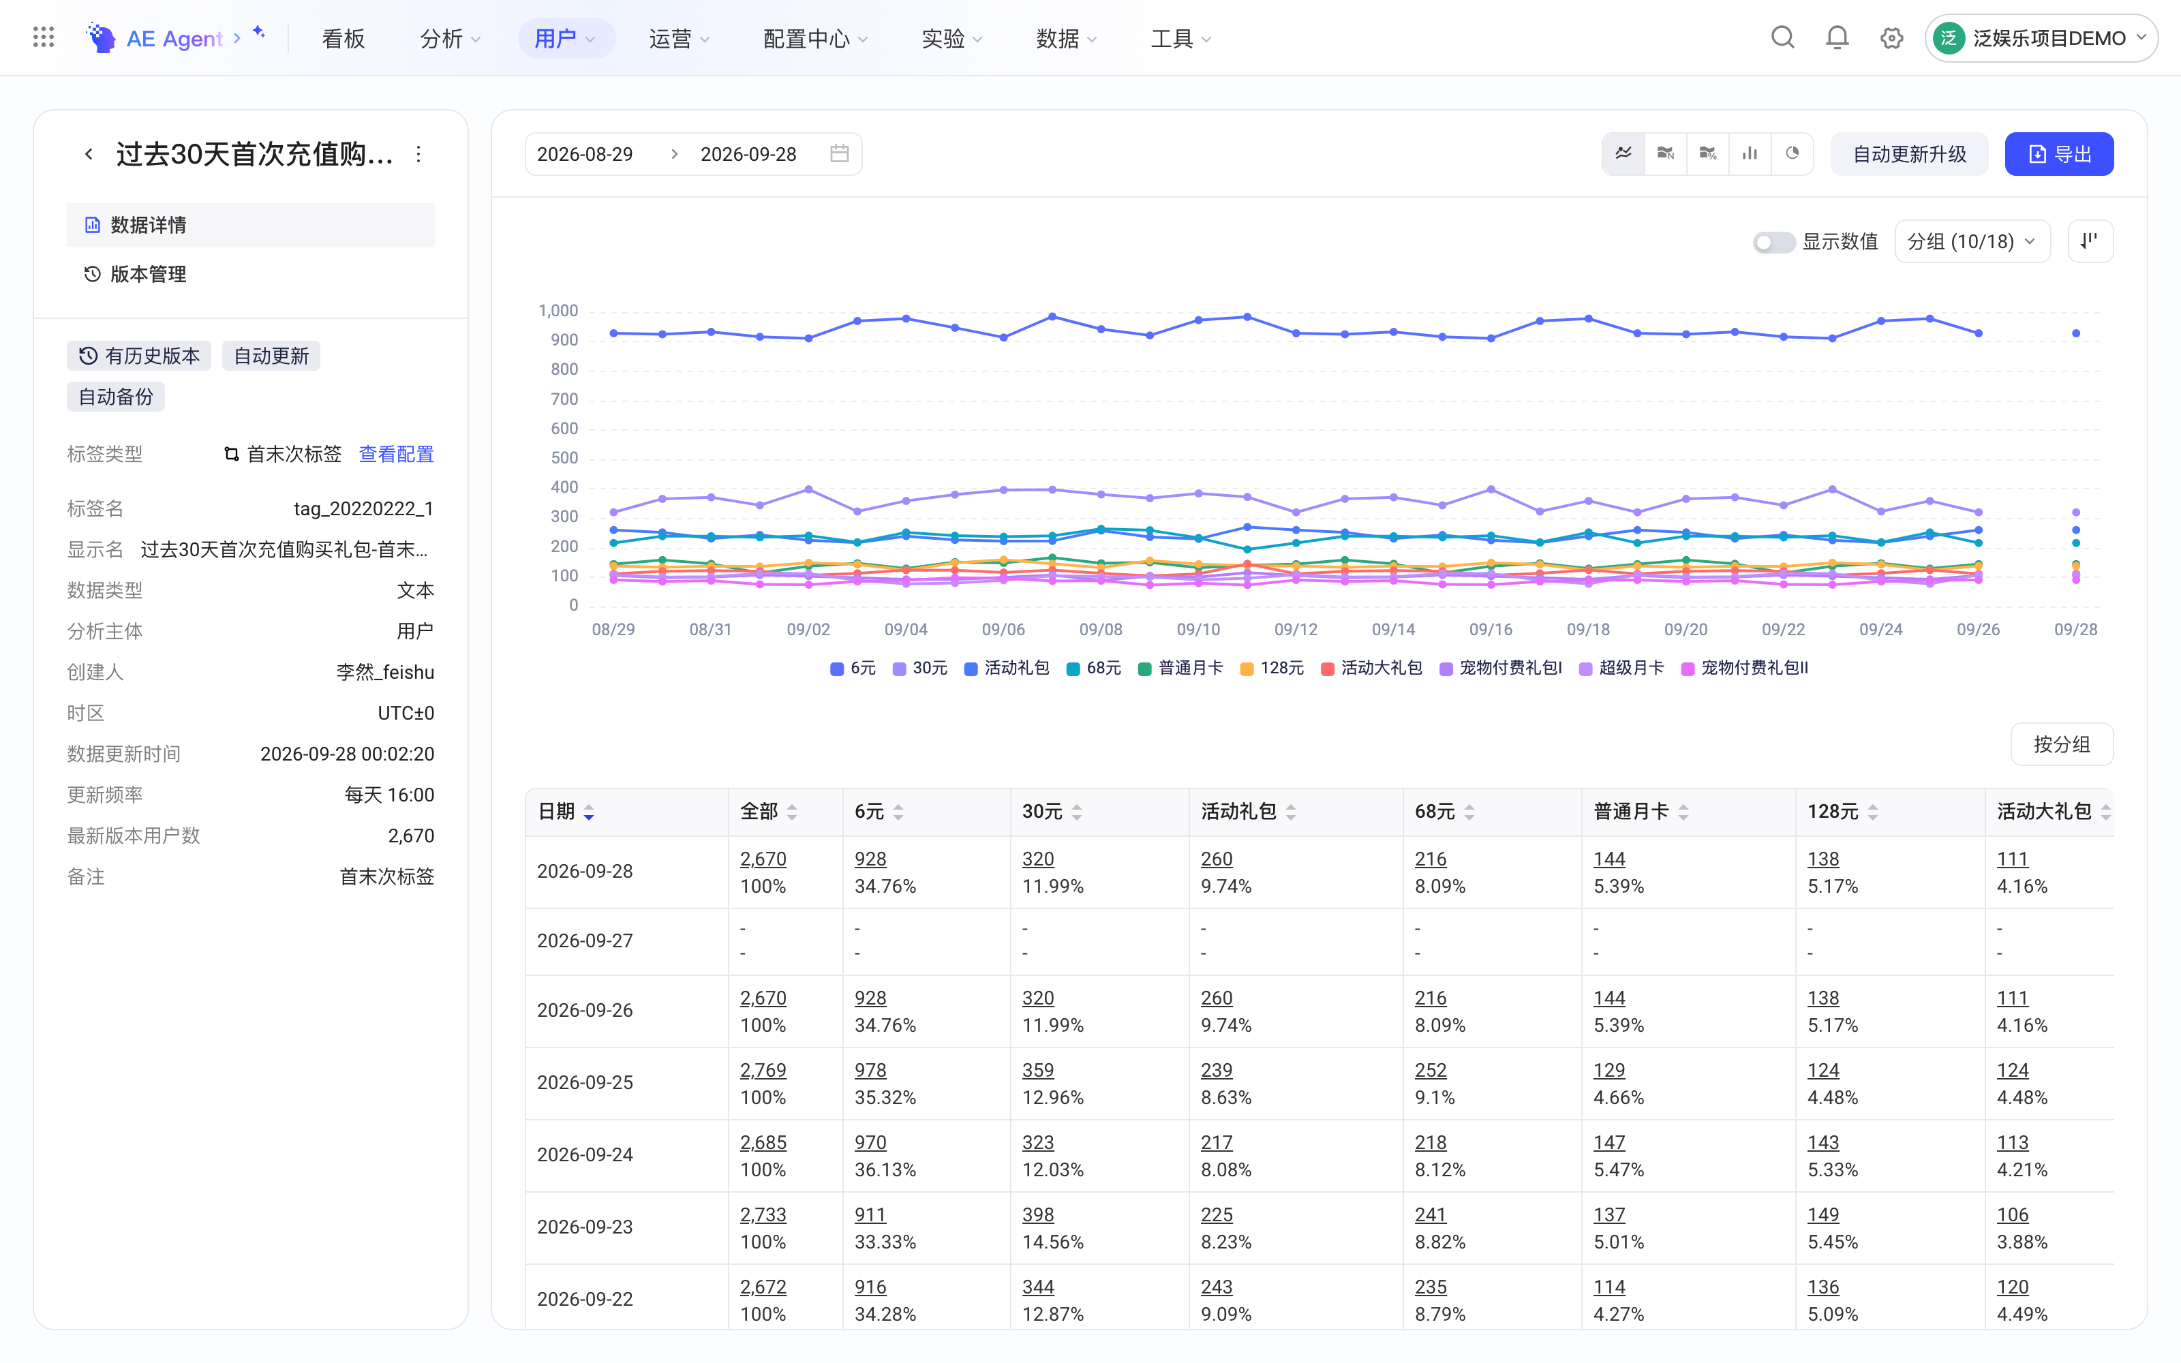Open the calendar icon in date picker

[839, 154]
